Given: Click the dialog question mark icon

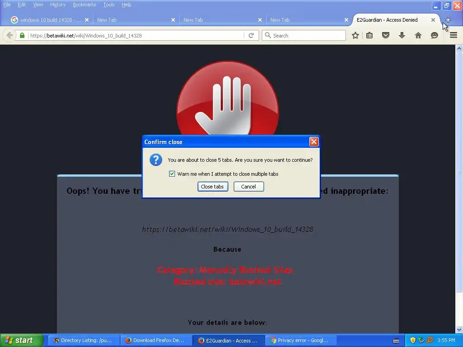Looking at the screenshot, I should point(156,159).
